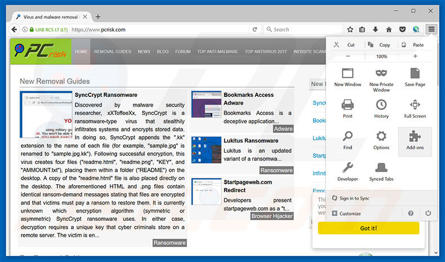The image size is (445, 262).
Task: Click the SyncCrypt article thumbnail
Action: click(x=46, y=114)
